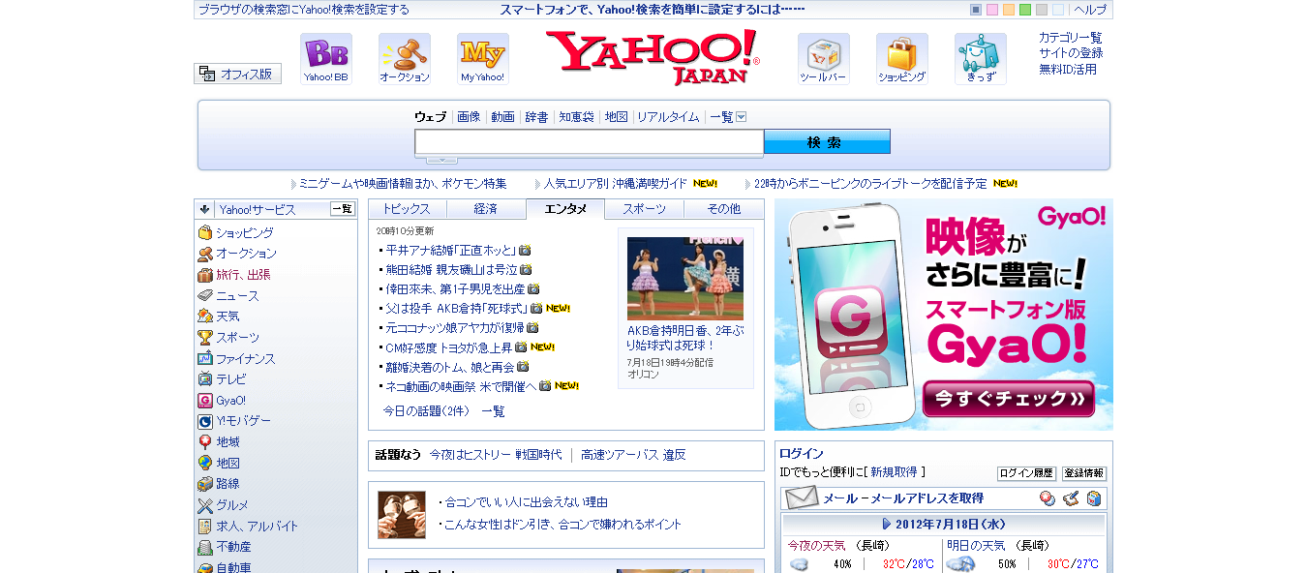Click the オフィス版 icon button
The image size is (1306, 573).
tap(238, 74)
